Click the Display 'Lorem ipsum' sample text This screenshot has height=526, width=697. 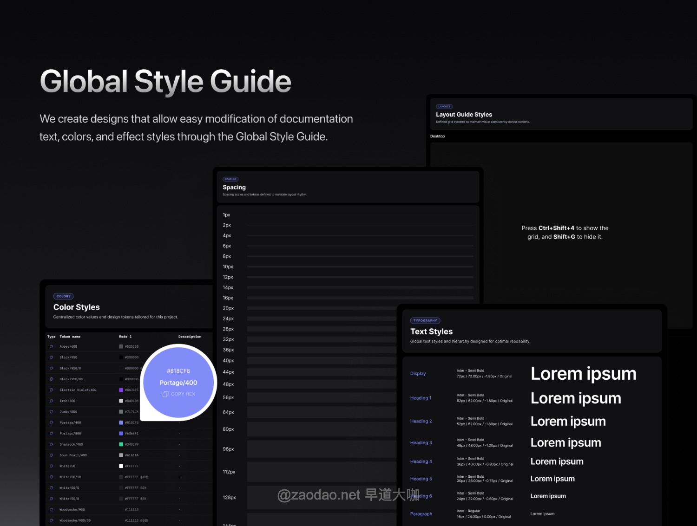(584, 374)
